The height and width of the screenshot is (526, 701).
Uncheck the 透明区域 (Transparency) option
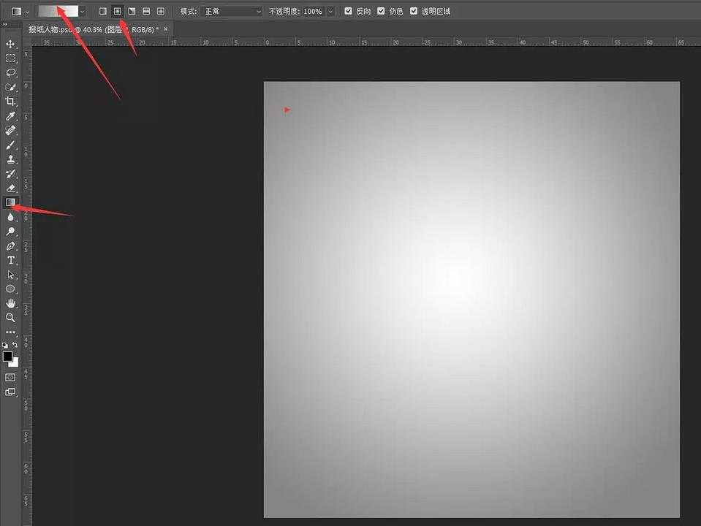coord(414,10)
